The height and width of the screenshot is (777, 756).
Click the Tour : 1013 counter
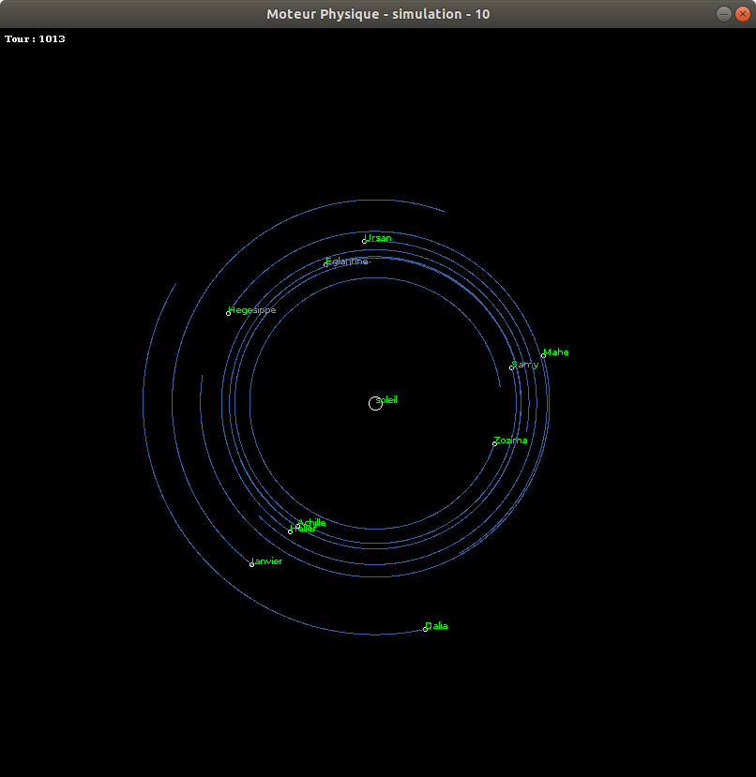[x=35, y=39]
